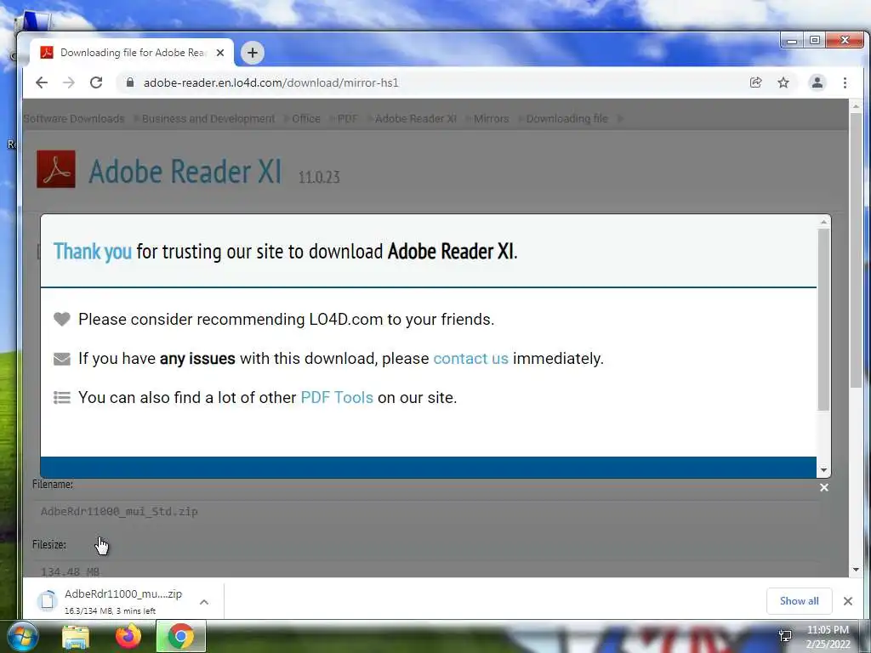The image size is (871, 653).
Task: Go to the Office breadcrumb
Action: (306, 118)
